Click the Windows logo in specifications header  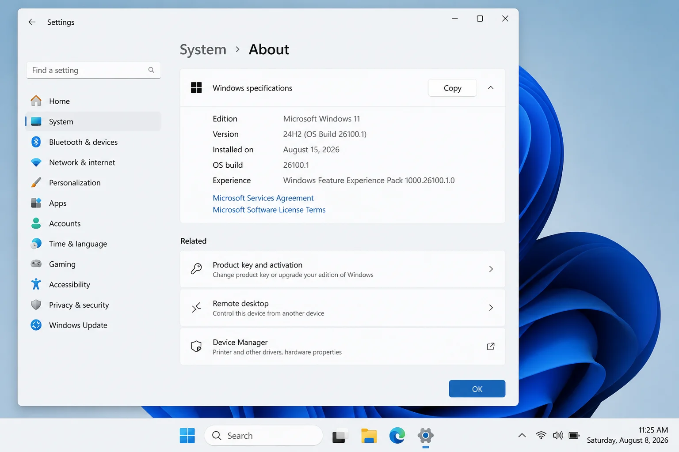[196, 88]
